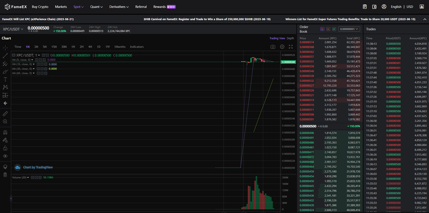The height and width of the screenshot is (213, 429).
Task: Open the user account profile icon
Action: (x=384, y=6)
